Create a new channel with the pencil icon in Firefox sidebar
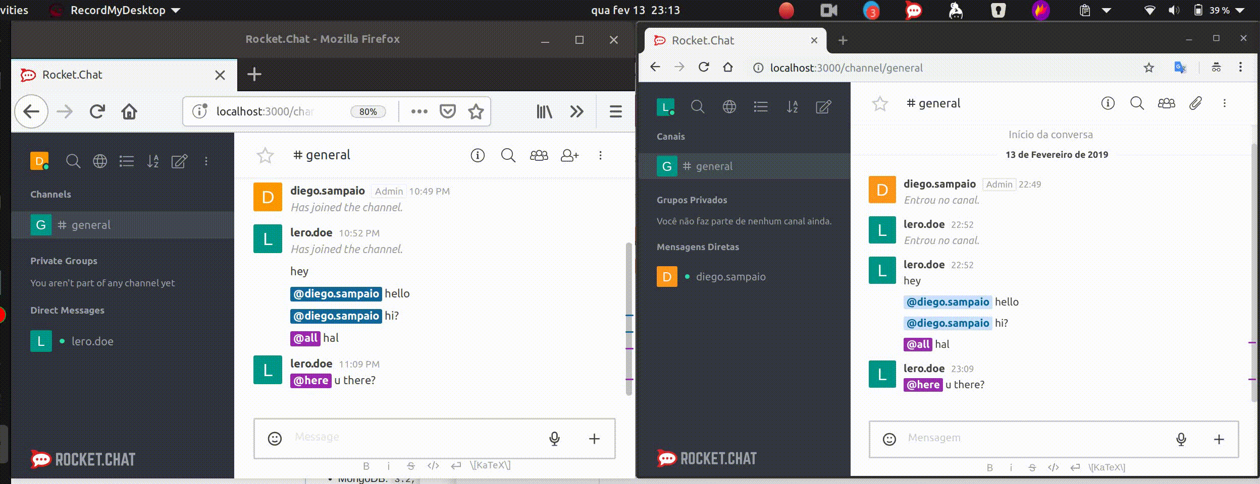The width and height of the screenshot is (1260, 484). pos(179,161)
